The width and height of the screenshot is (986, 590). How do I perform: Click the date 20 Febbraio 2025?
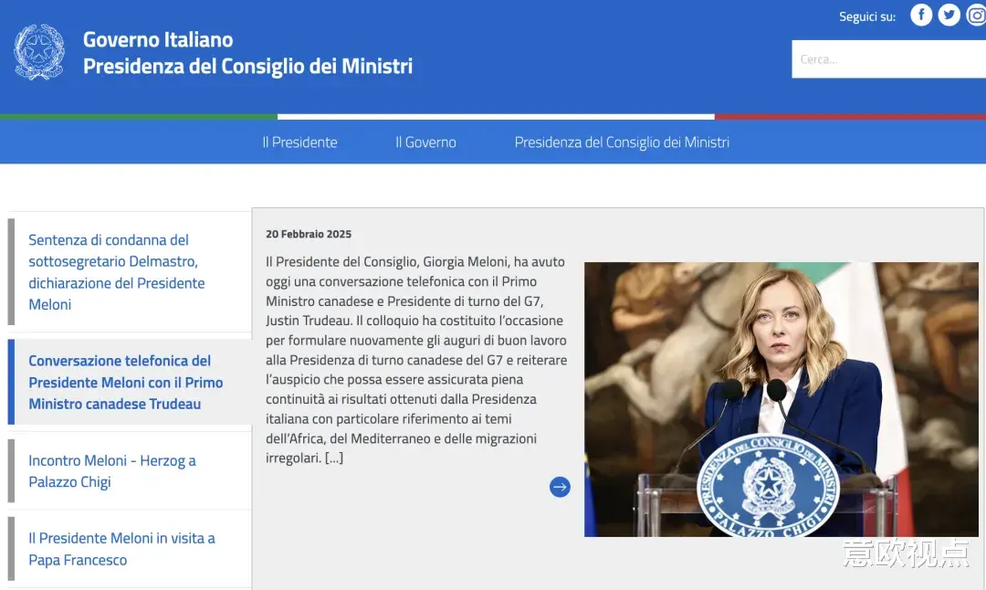309,234
